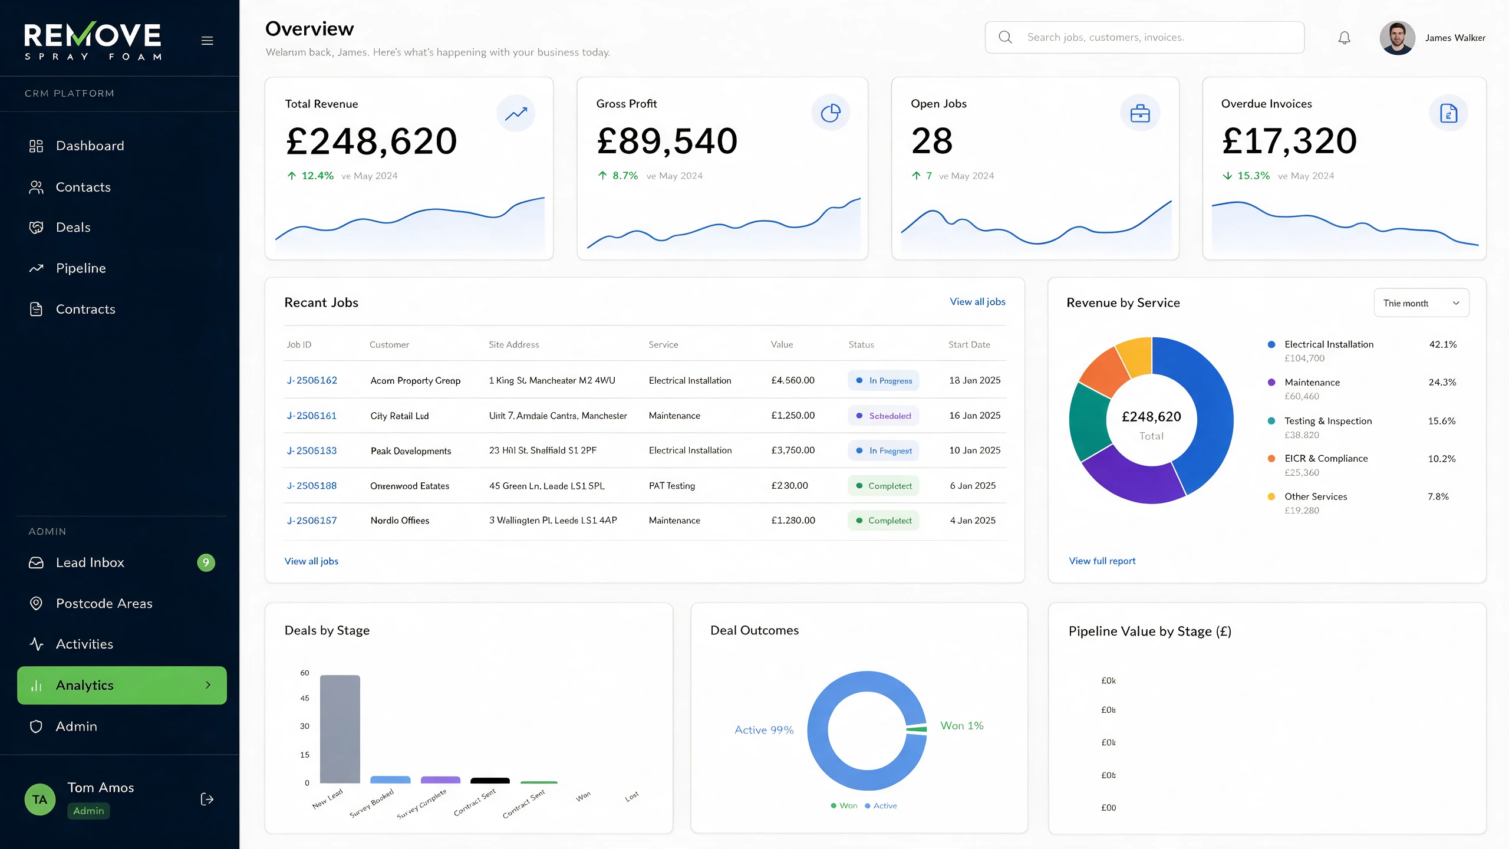Screen dimensions: 1509x849
Task: Open the notifications bell
Action: [x=1344, y=38]
